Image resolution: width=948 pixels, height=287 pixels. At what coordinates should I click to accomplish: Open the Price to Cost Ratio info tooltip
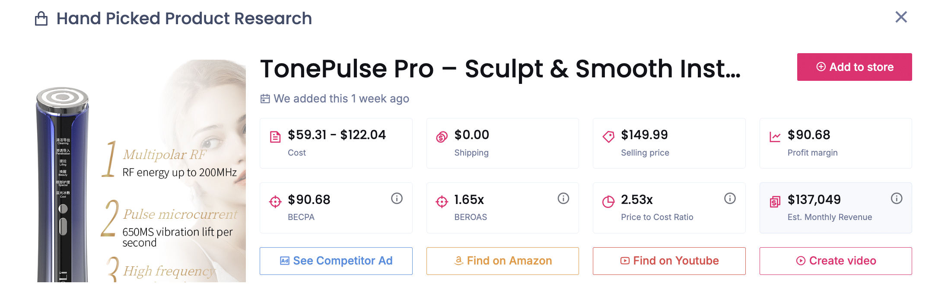coord(730,198)
